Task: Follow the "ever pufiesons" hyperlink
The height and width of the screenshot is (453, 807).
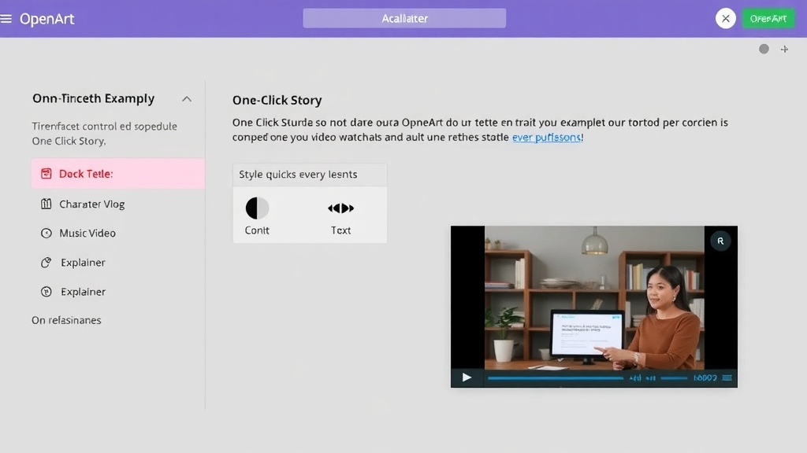Action: pos(548,137)
